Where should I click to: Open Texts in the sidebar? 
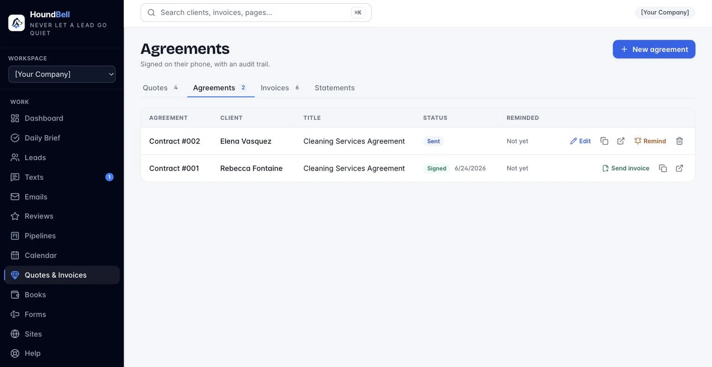tap(62, 177)
